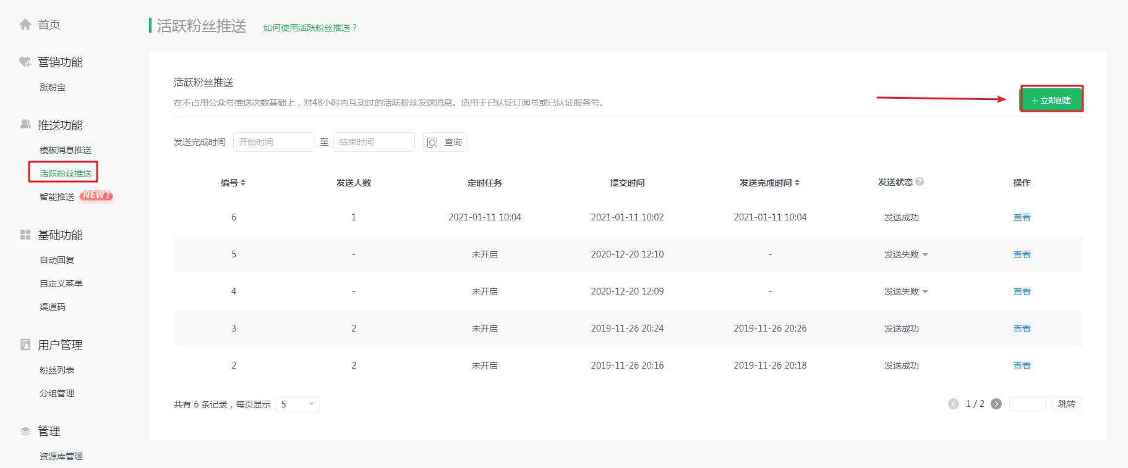Open the records-per-page dropdown
The height and width of the screenshot is (468, 1128).
(297, 404)
